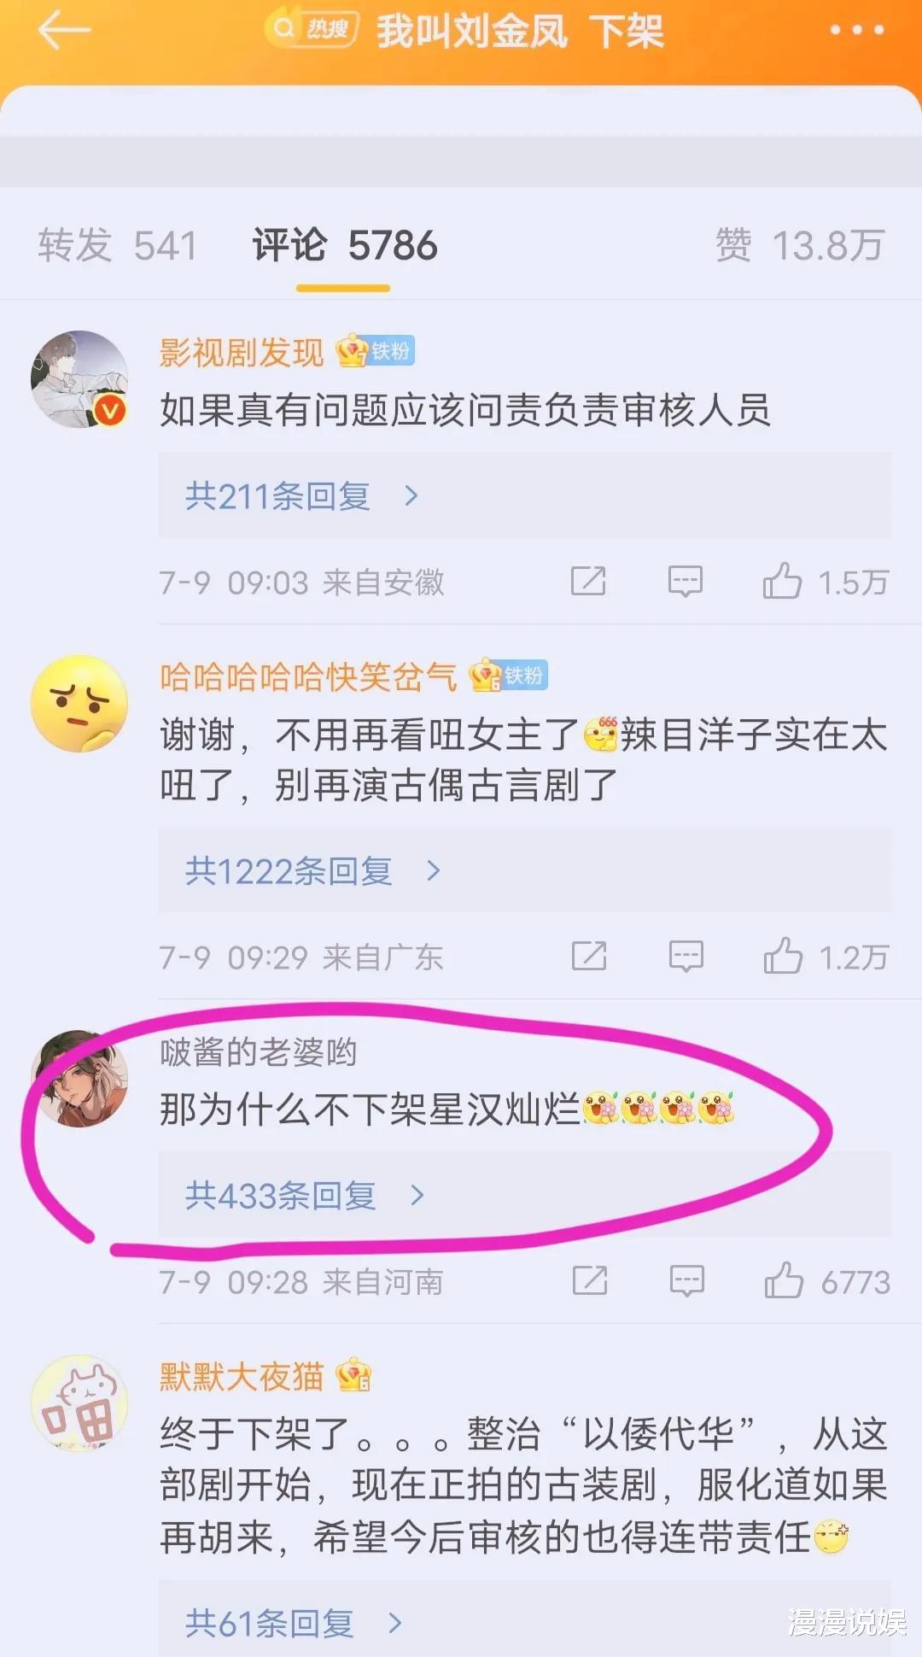Switch to the 赞 13.8万 tab
This screenshot has width=922, height=1657.
tap(800, 246)
